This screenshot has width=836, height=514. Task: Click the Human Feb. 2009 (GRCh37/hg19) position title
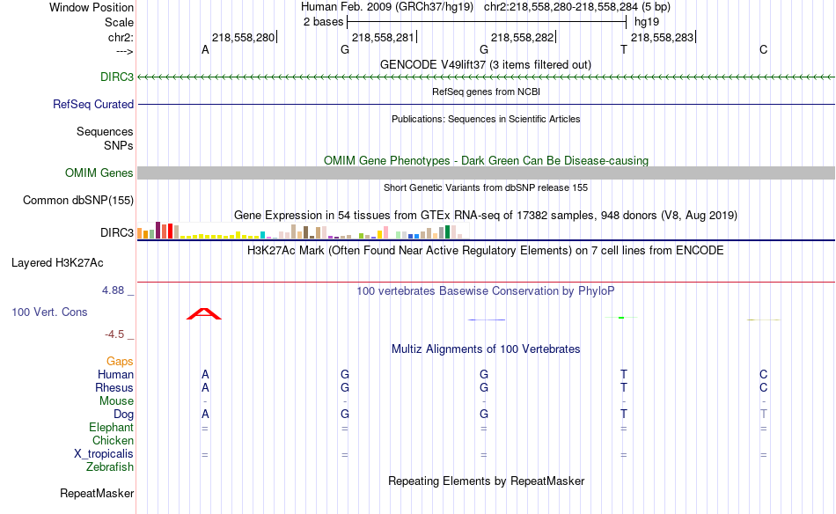click(x=387, y=7)
